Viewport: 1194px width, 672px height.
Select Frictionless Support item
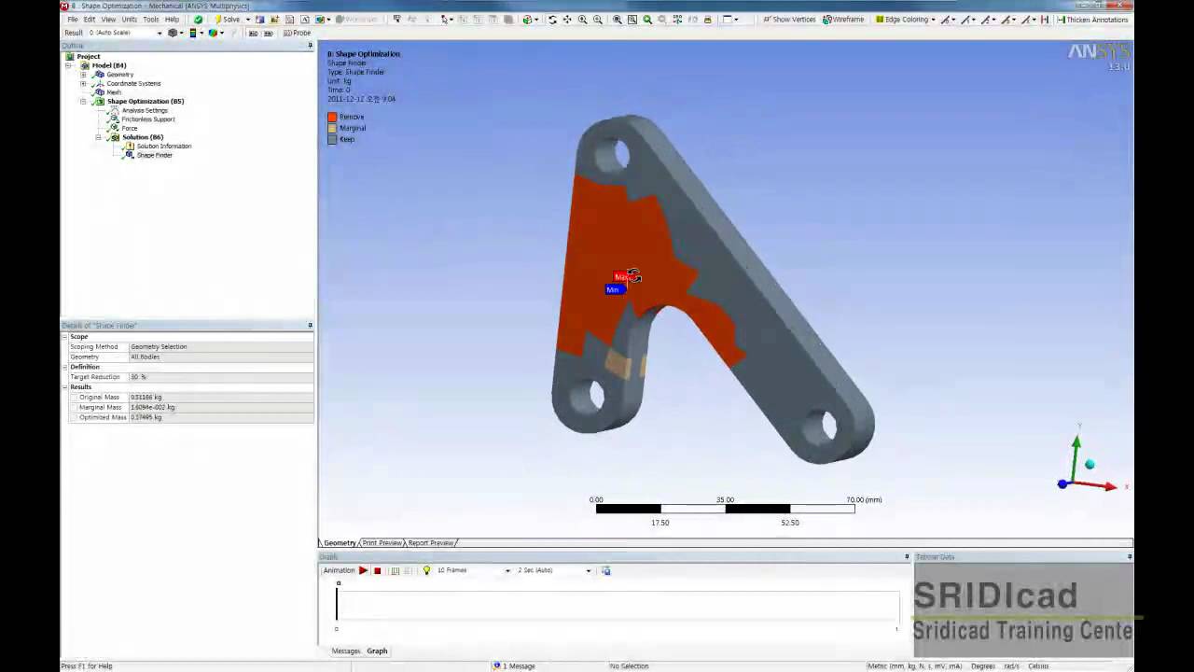(x=147, y=119)
